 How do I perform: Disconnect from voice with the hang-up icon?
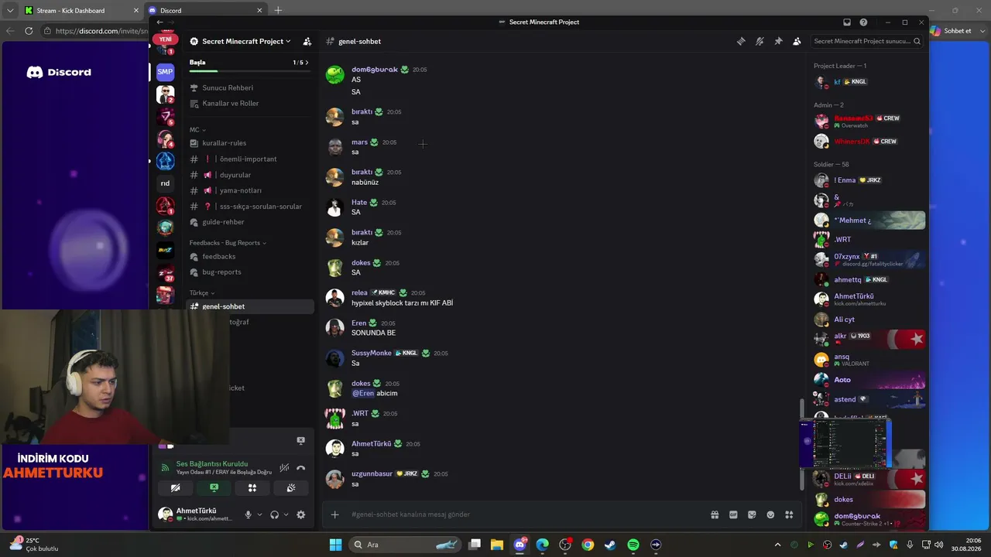click(x=300, y=467)
